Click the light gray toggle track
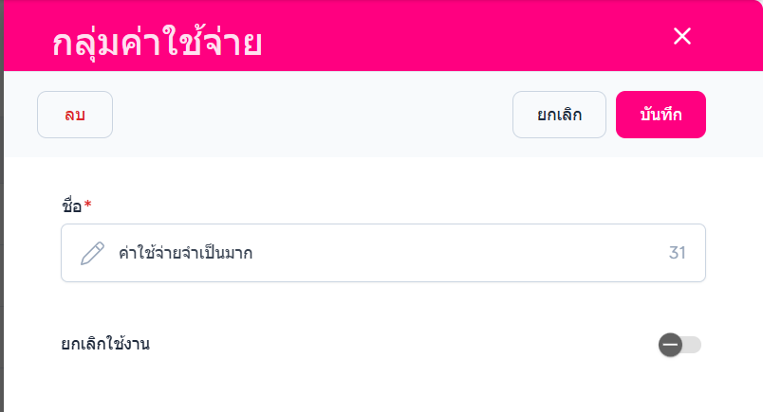763x412 pixels. (x=694, y=345)
